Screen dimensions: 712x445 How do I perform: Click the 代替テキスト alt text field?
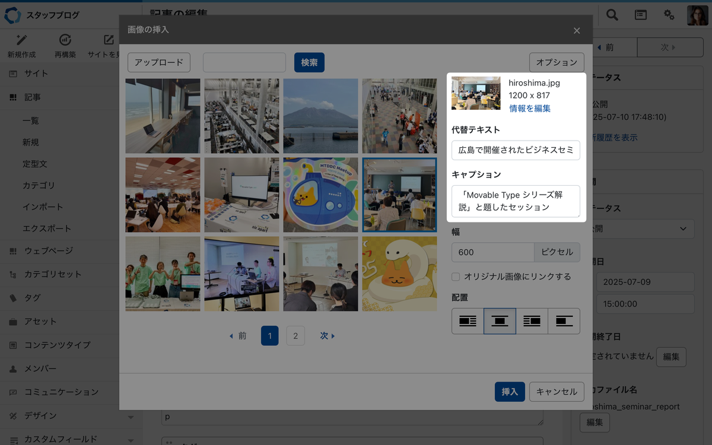click(x=516, y=150)
